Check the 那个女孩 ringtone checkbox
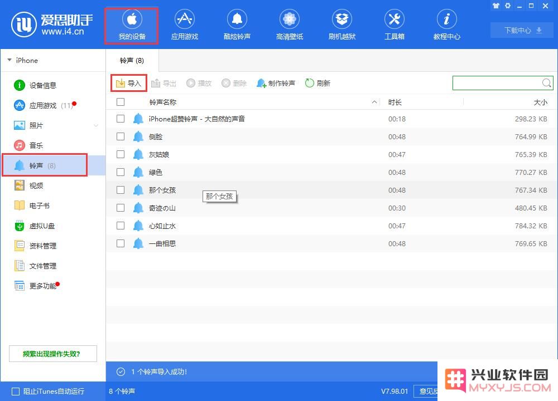This screenshot has width=558, height=401. (121, 190)
